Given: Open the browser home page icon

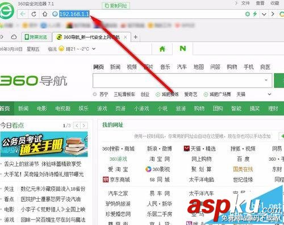Looking at the screenshot, I should [45, 14].
